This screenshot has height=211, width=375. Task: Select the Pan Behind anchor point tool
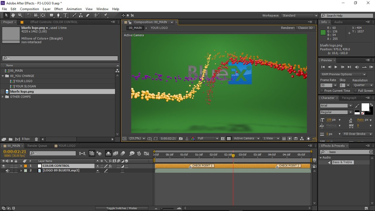(x=43, y=15)
